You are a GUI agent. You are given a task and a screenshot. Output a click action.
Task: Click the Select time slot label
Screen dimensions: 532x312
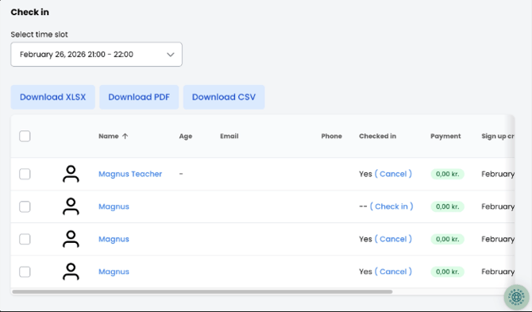click(40, 35)
